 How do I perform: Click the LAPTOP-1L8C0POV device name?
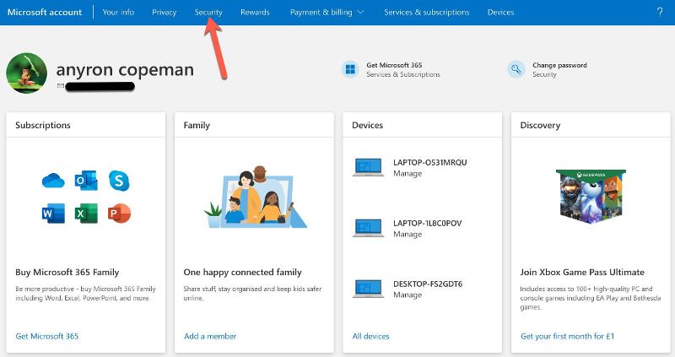tap(427, 223)
